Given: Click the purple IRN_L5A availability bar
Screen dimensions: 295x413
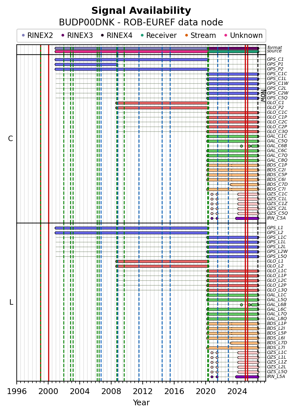Looking at the screenshot, I should coord(247,377).
